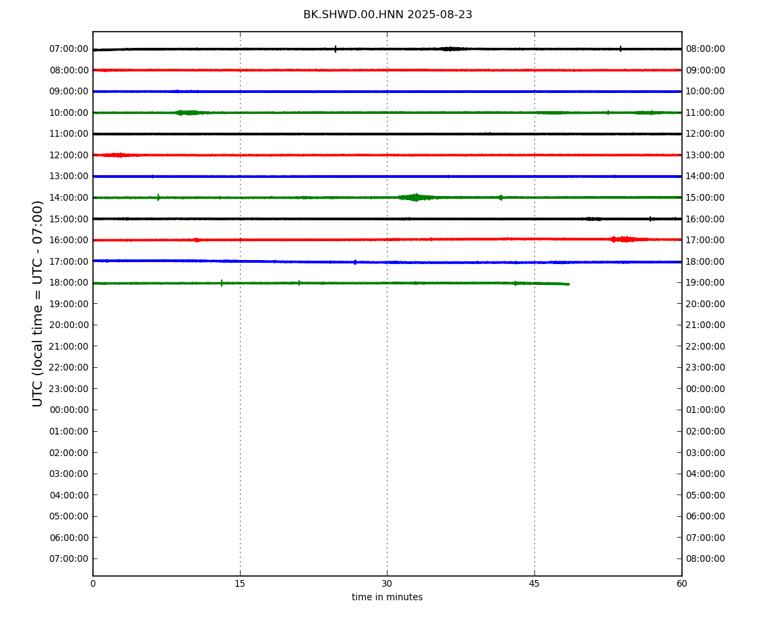Select the x-axis tick label 0
The image size is (775, 640).
click(x=93, y=583)
